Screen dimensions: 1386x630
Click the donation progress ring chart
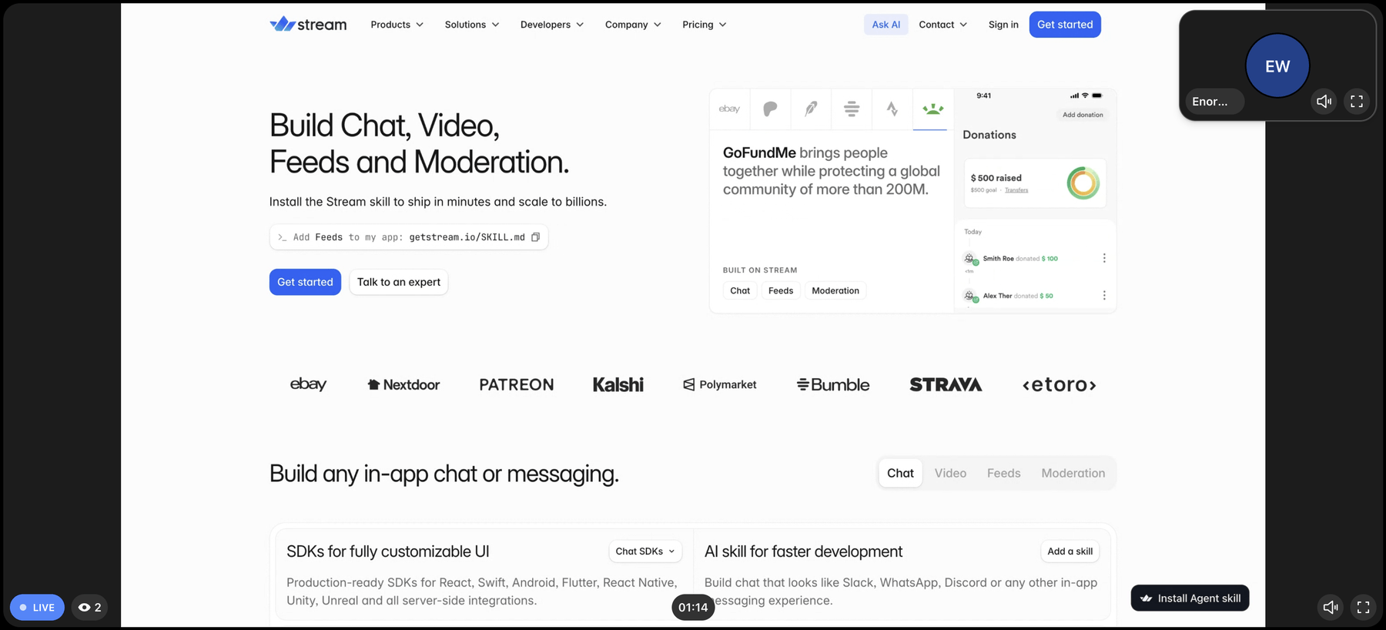click(x=1083, y=183)
